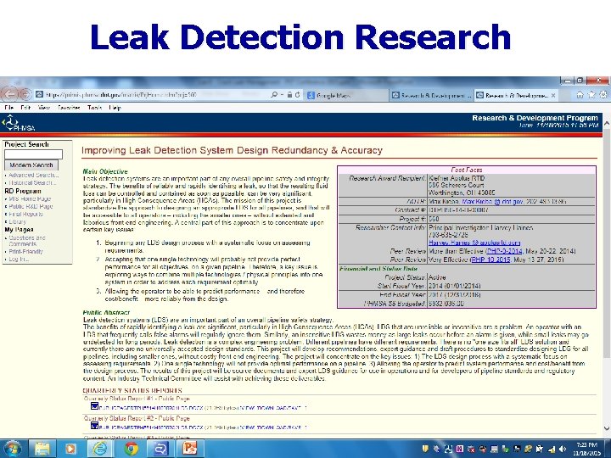Open the Public R&D Page link
Screen dimensions: 611x458
tap(31, 206)
